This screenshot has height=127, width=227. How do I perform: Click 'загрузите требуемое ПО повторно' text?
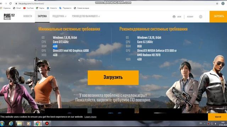click(124, 100)
